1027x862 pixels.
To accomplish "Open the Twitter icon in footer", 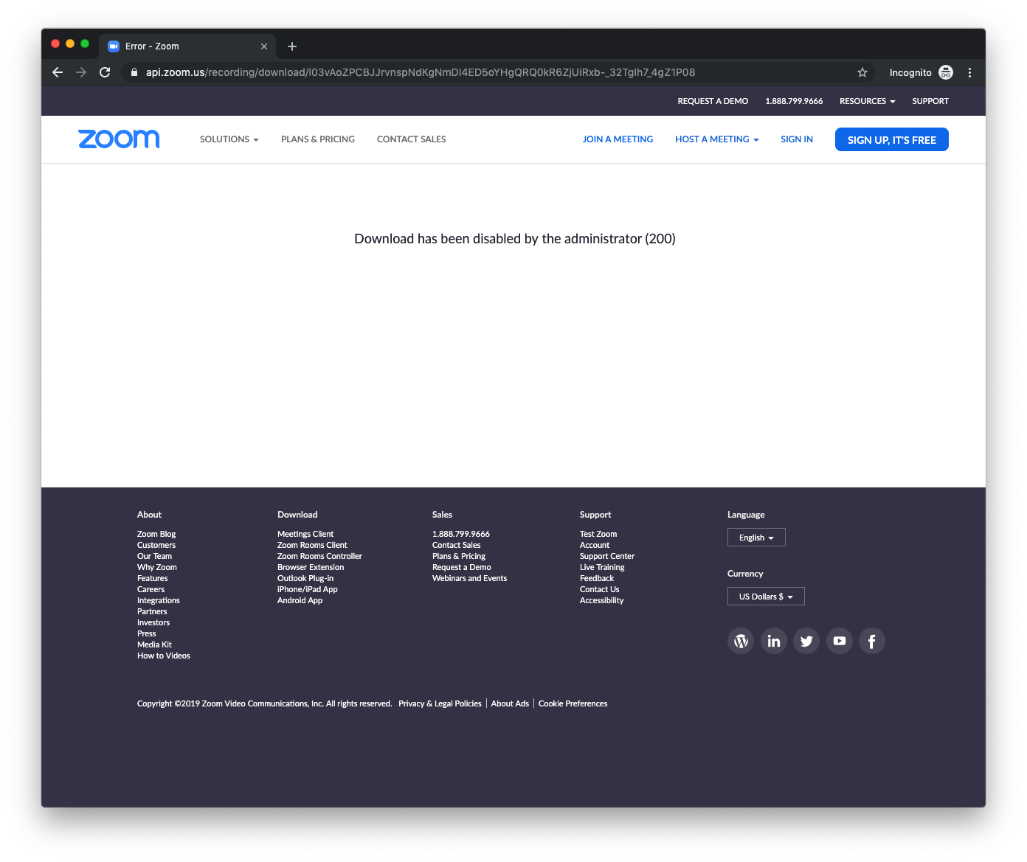I will 806,641.
